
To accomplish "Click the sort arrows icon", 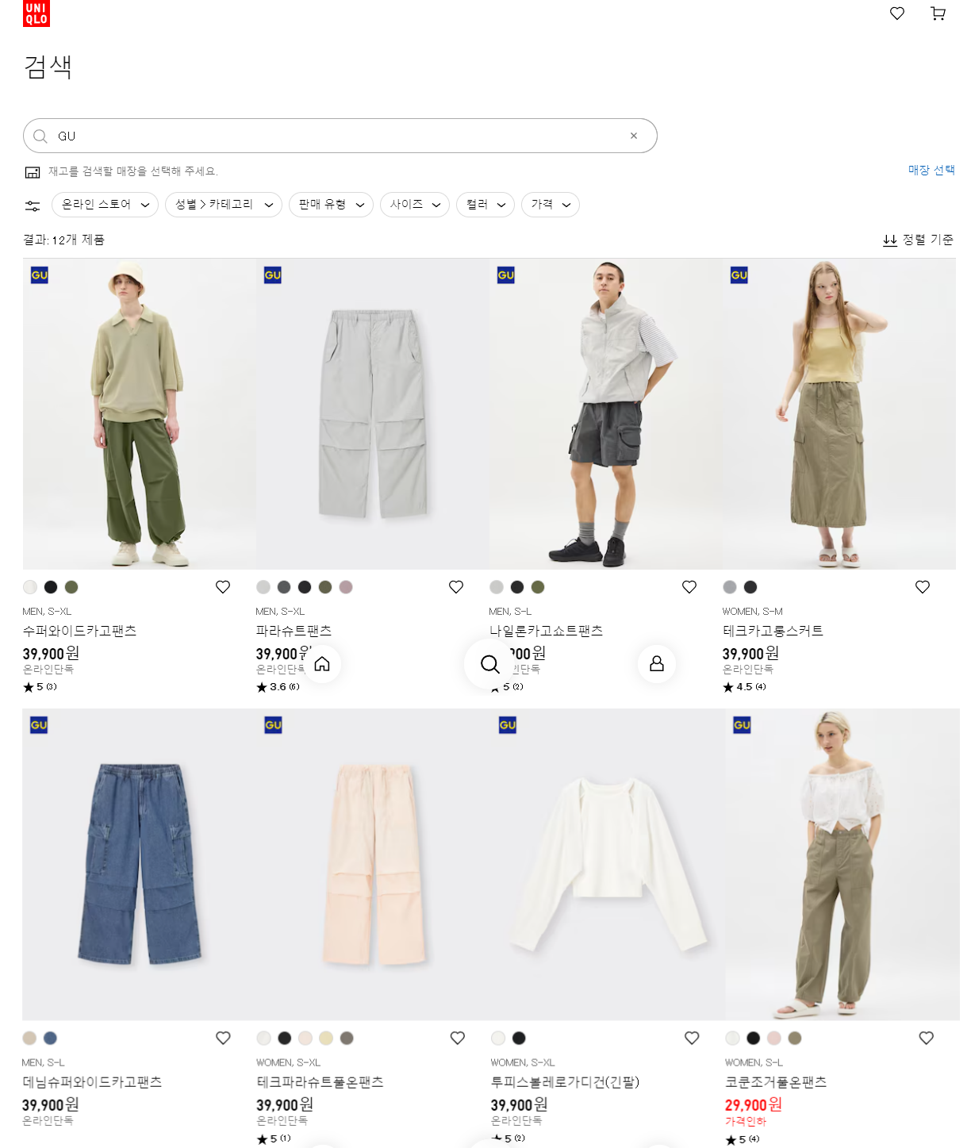I will pyautogui.click(x=890, y=240).
